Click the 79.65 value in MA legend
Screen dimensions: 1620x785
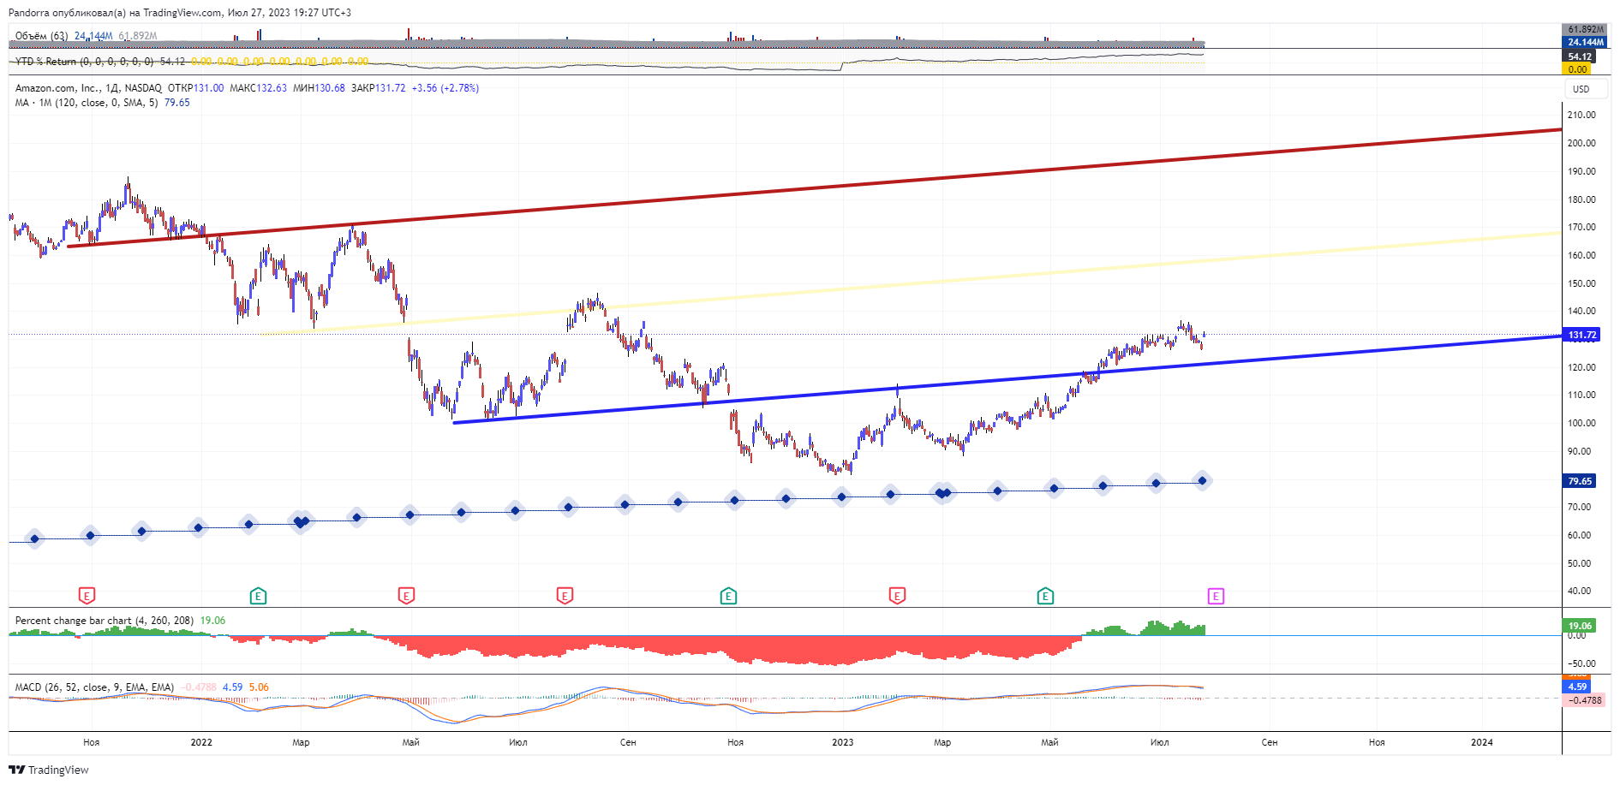pyautogui.click(x=176, y=103)
